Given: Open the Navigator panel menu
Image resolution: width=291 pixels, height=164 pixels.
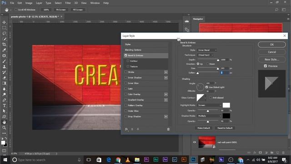Looking at the screenshot, I should (288, 19).
